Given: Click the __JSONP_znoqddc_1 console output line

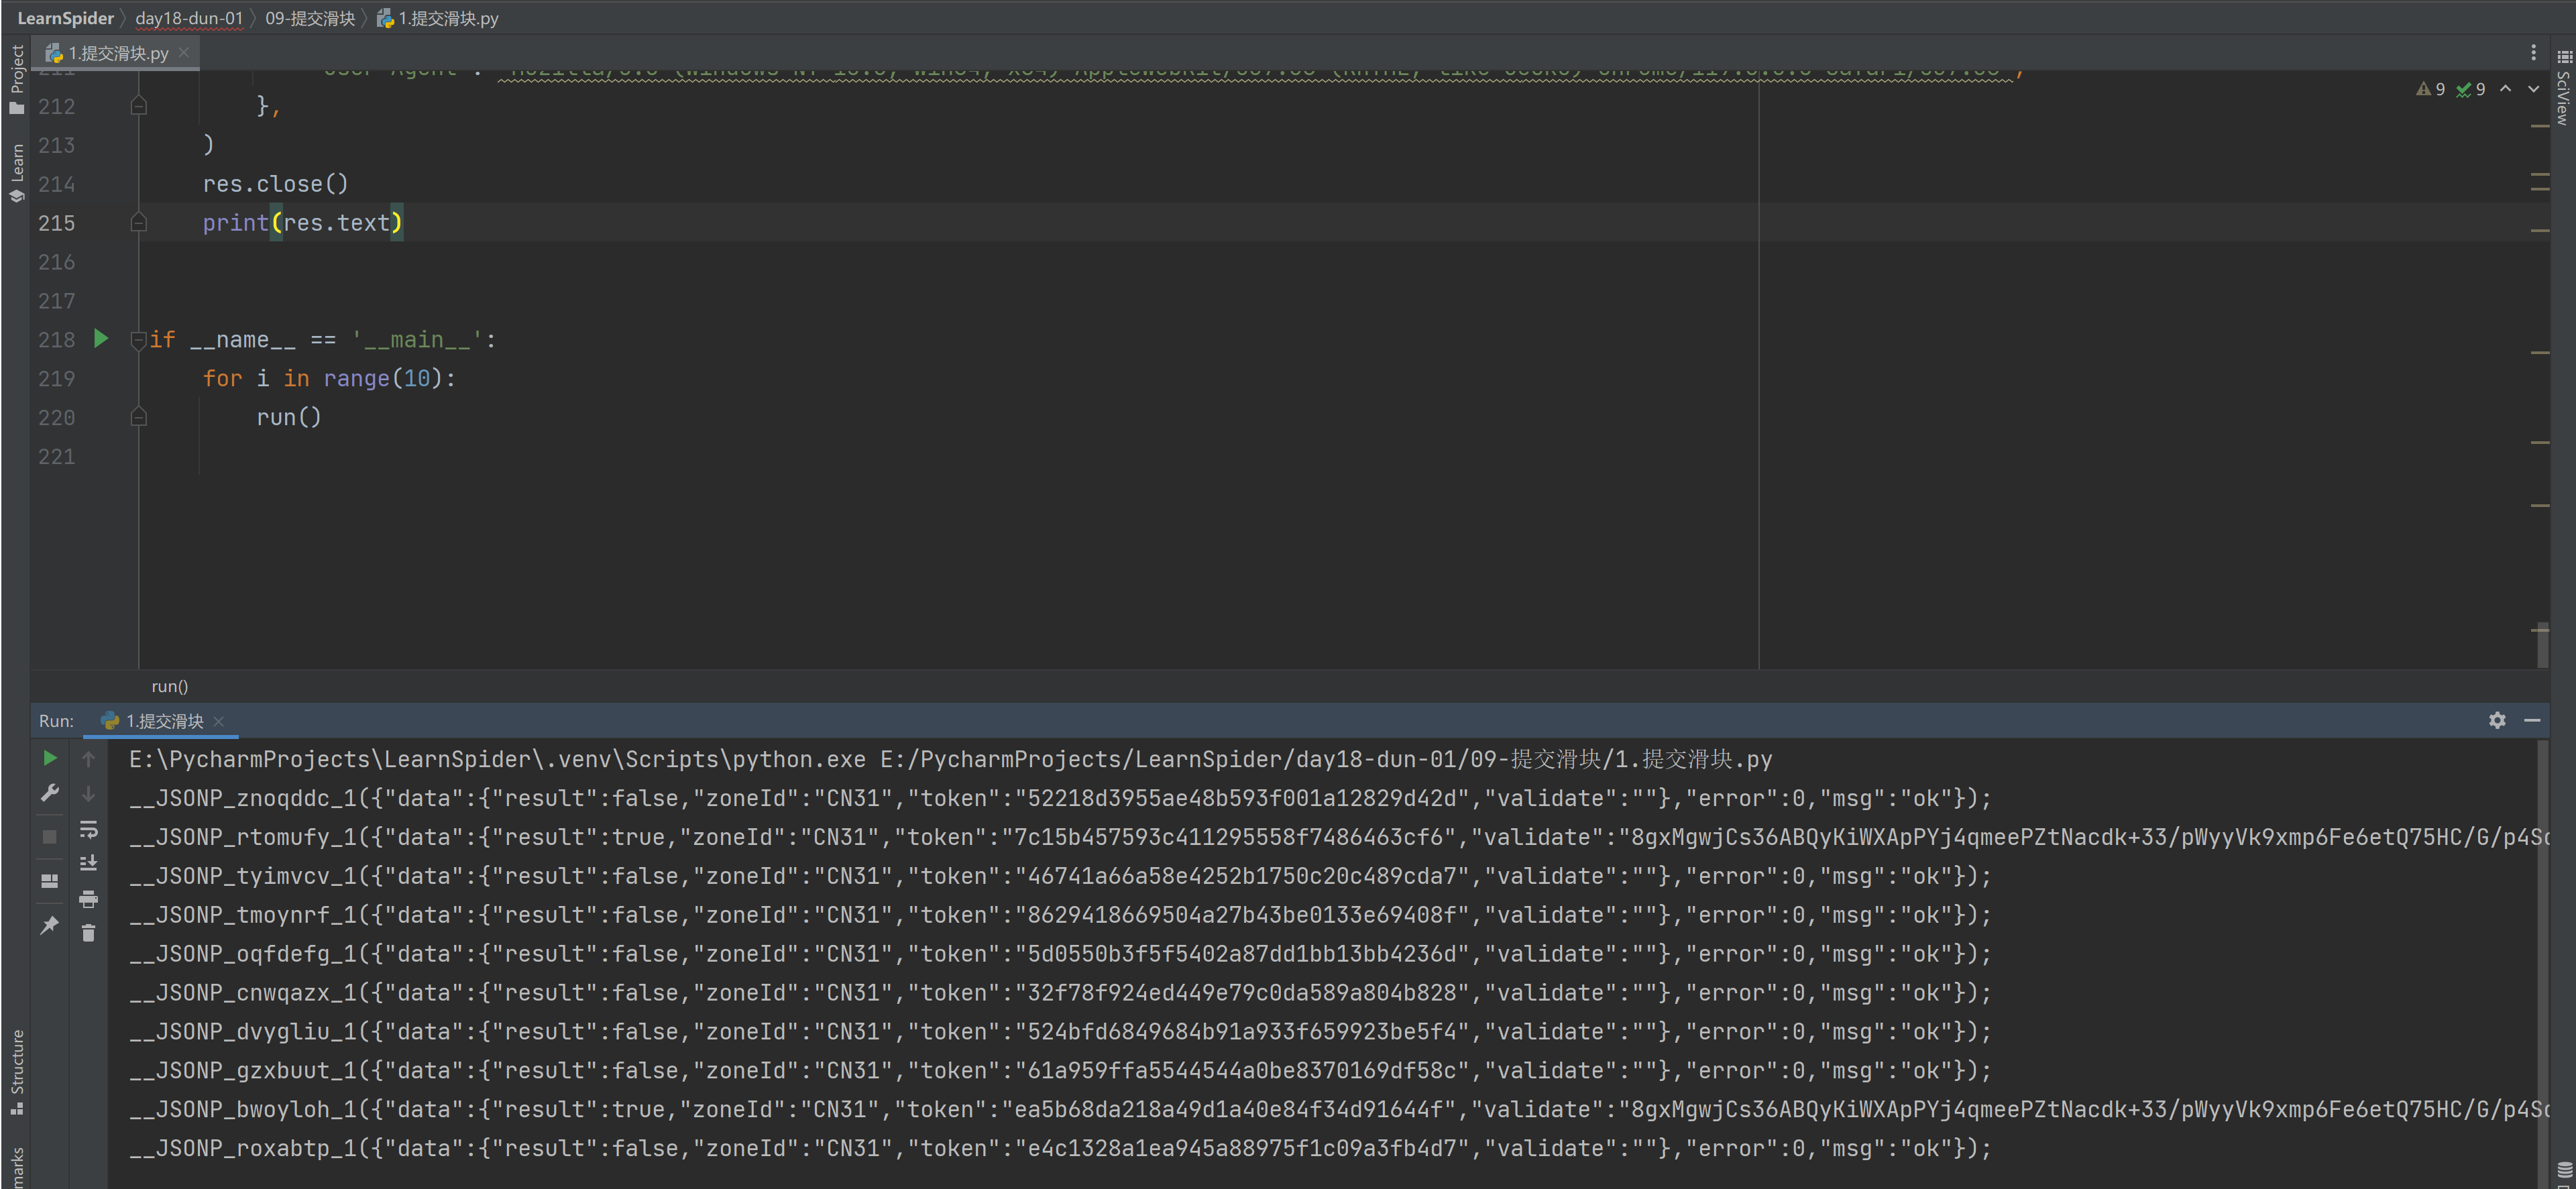Looking at the screenshot, I should (x=1060, y=798).
